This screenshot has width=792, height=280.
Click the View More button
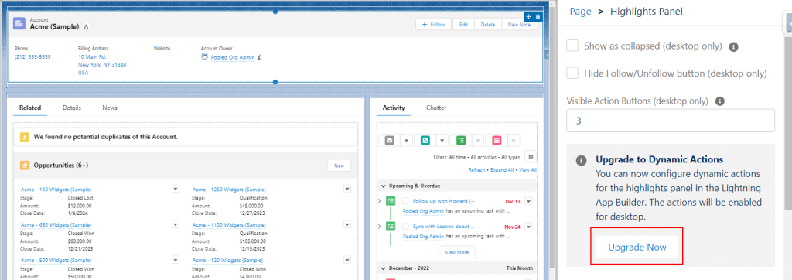[x=456, y=251]
